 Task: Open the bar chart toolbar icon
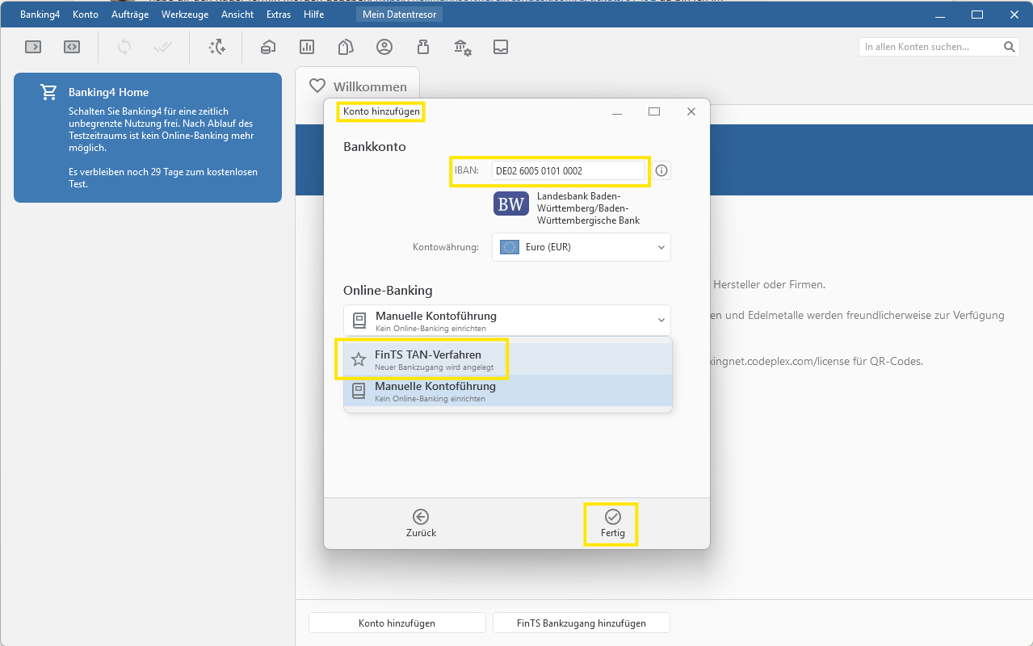[x=307, y=47]
